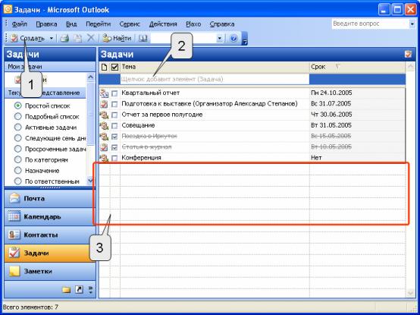
Task: Click the Help question mark icon
Action: pyautogui.click(x=234, y=39)
